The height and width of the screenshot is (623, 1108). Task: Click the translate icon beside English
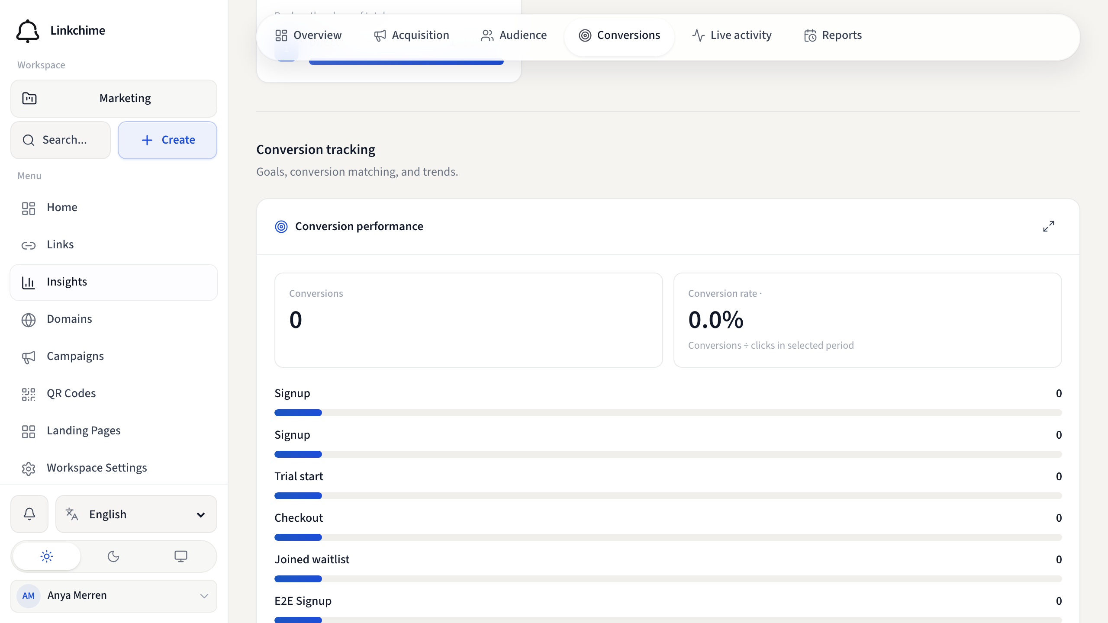(72, 514)
